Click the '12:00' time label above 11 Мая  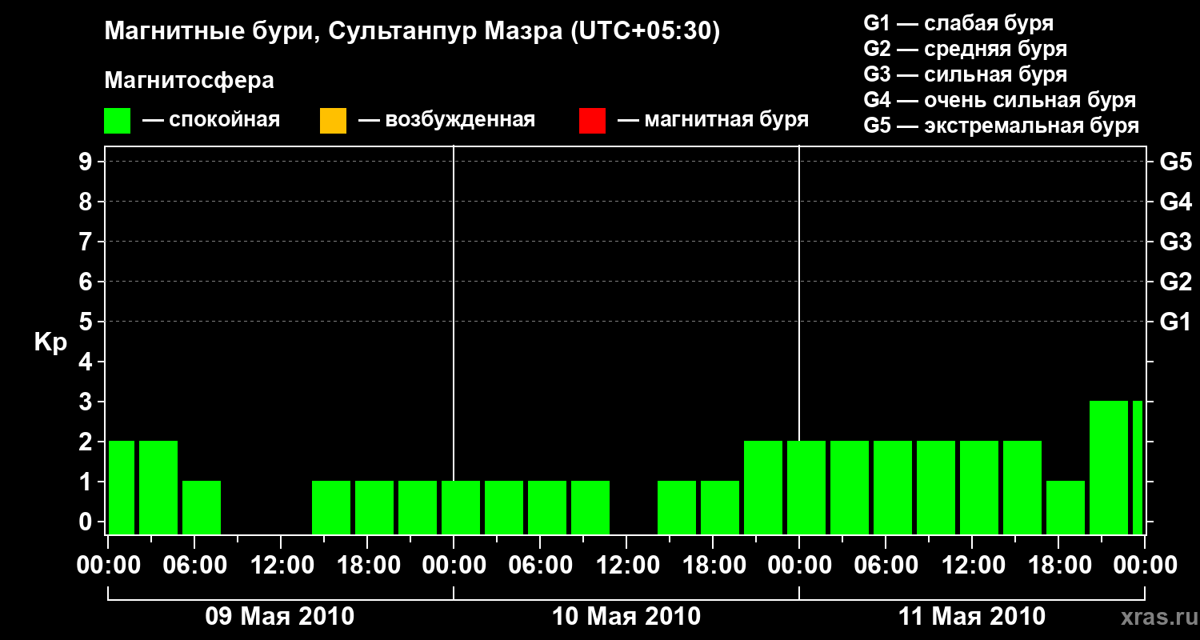point(972,565)
